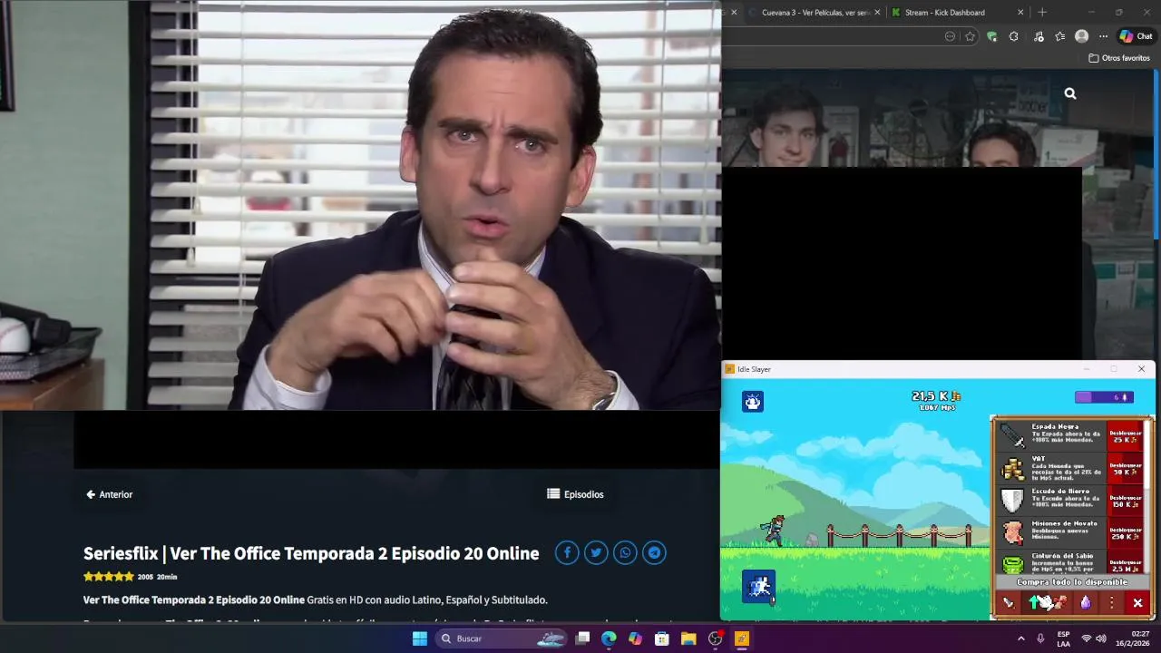
Task: Go to the Anterior episode link
Action: (109, 494)
